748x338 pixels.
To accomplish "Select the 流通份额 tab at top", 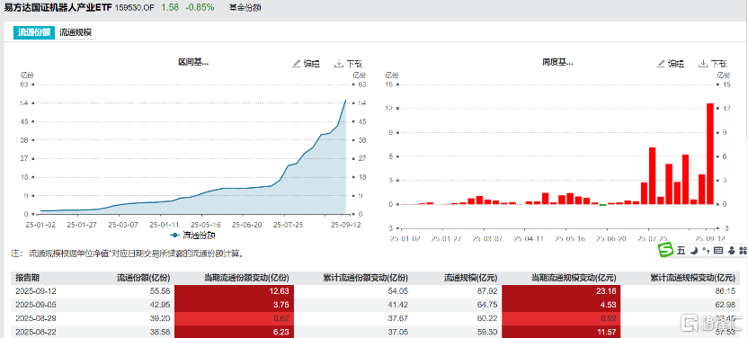I will pyautogui.click(x=34, y=32).
